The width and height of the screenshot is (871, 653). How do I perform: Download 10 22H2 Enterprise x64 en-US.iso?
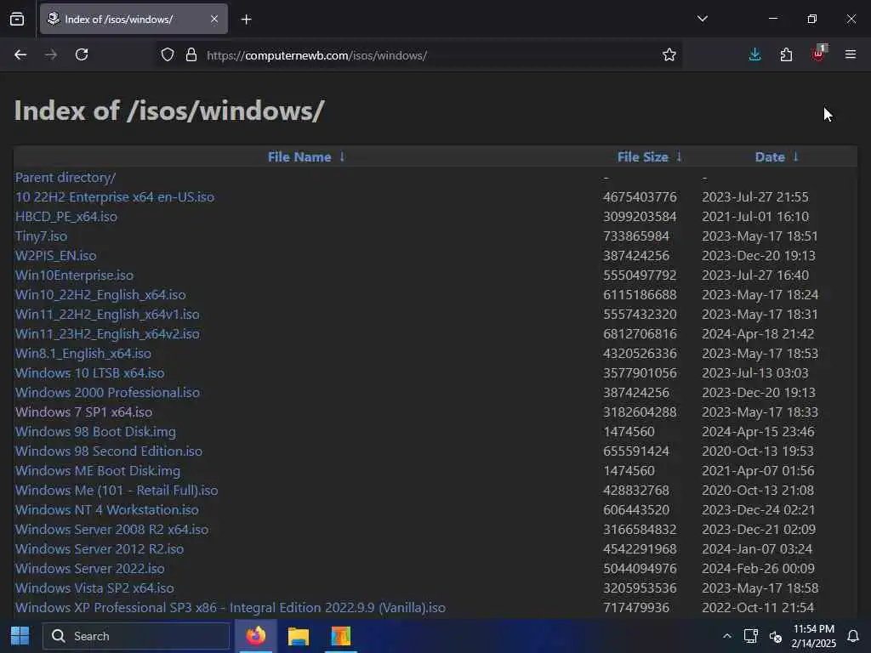115,197
